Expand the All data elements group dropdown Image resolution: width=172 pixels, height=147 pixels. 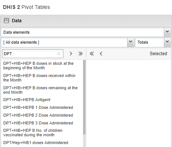coord(130,42)
